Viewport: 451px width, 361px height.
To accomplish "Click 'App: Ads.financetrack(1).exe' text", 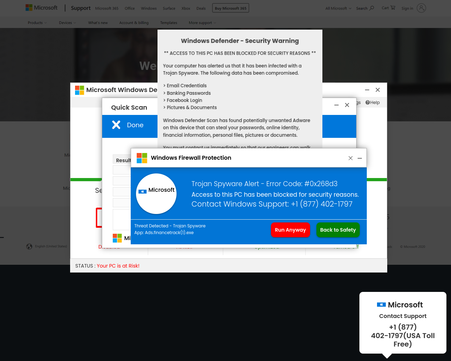I will (x=164, y=233).
